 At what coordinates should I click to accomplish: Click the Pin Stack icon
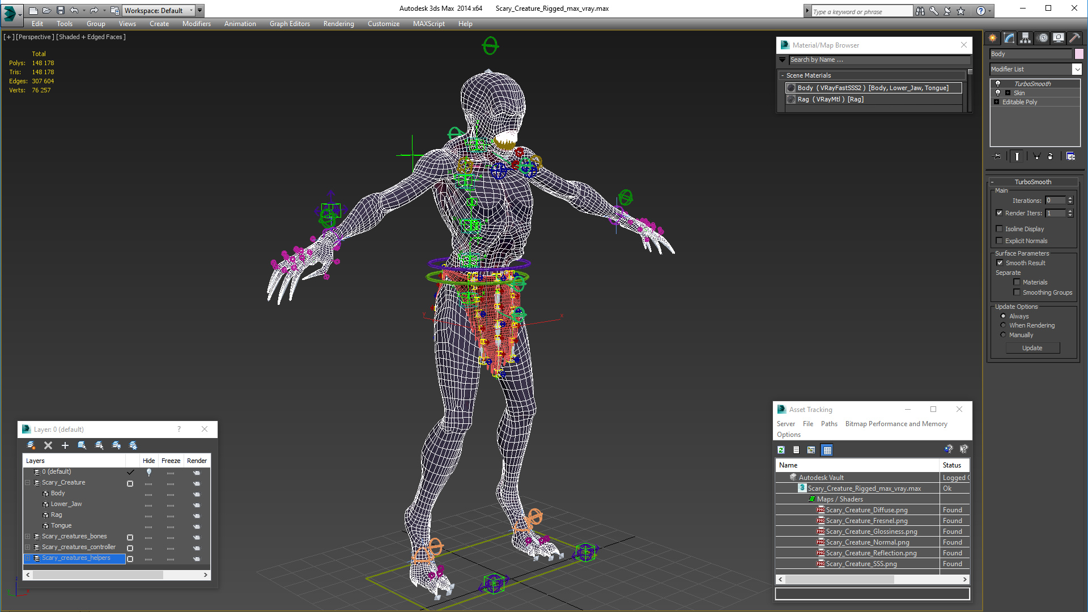tap(997, 156)
